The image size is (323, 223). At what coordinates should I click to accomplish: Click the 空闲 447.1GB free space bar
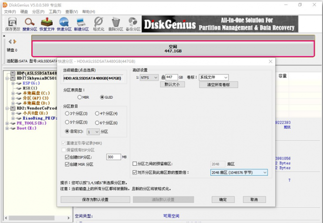(173, 49)
